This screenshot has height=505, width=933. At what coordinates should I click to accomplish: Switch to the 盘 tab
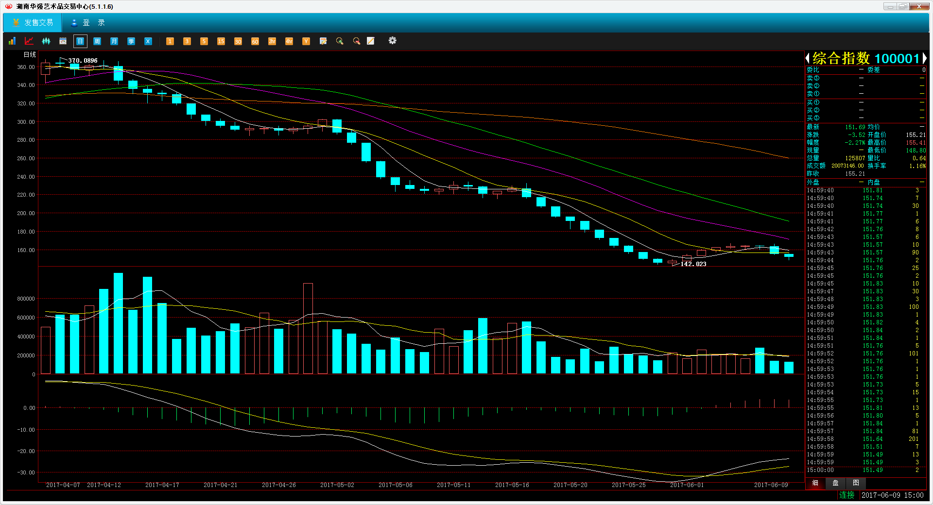[835, 483]
